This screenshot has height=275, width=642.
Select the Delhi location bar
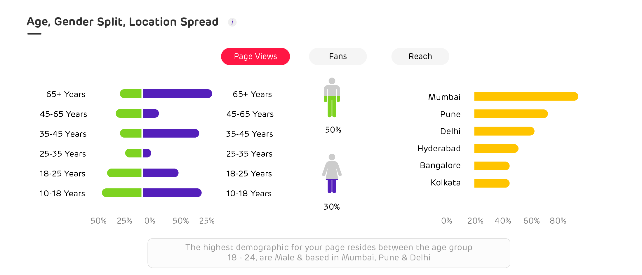504,131
